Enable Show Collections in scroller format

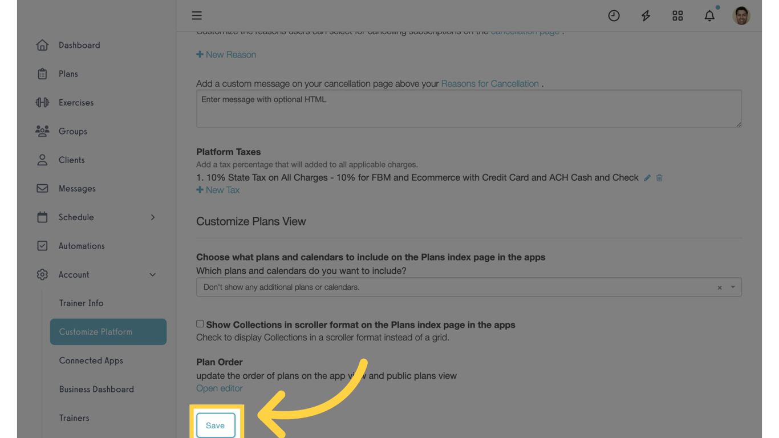click(x=200, y=324)
